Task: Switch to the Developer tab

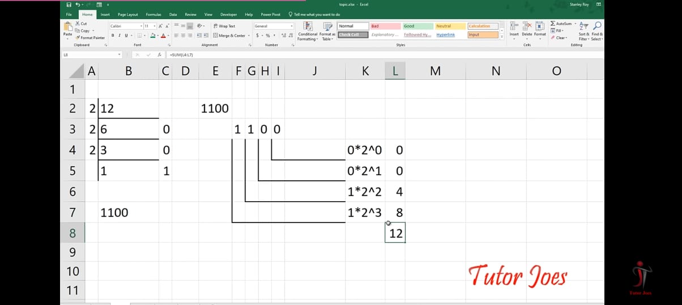Action: pyautogui.click(x=229, y=14)
